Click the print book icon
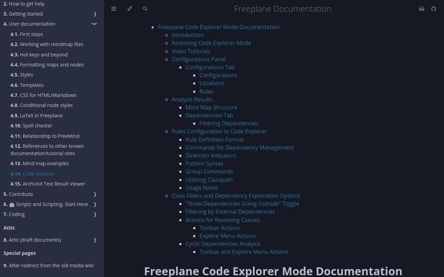 point(421,9)
